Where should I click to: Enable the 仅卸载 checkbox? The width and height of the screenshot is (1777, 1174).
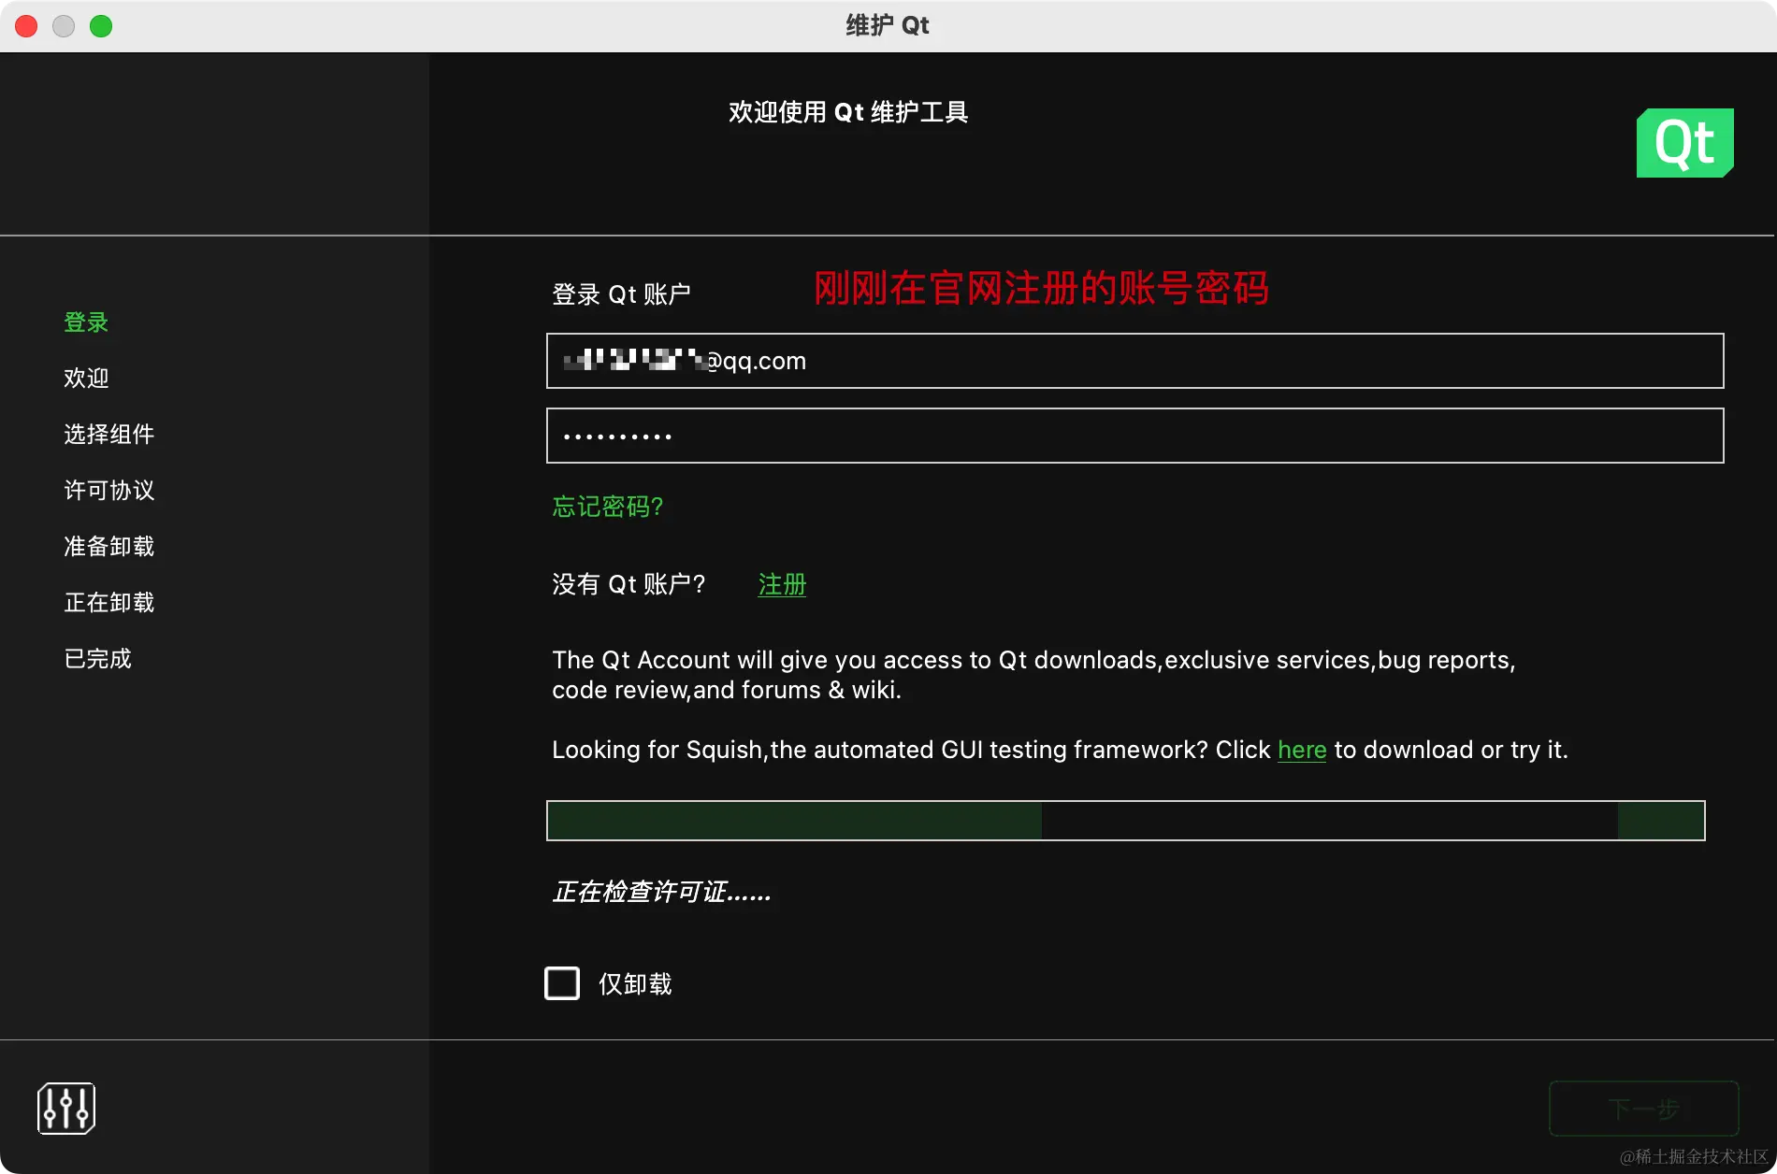click(562, 983)
